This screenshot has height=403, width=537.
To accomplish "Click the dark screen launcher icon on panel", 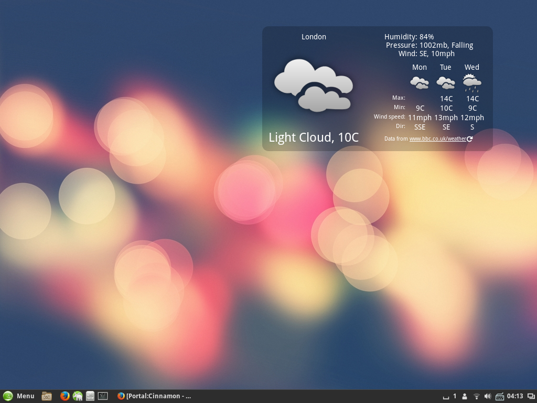I will coord(103,396).
